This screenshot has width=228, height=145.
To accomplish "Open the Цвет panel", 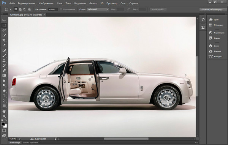I will pyautogui.click(x=214, y=20).
